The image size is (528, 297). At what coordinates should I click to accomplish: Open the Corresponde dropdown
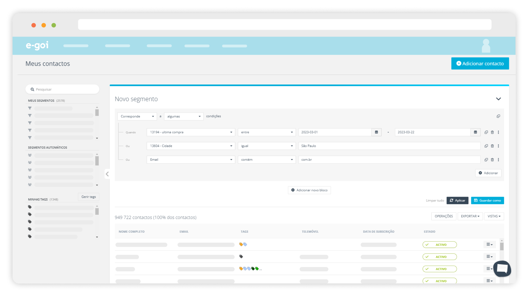pos(137,116)
